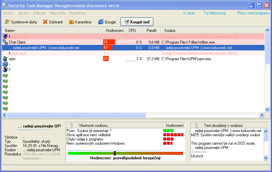Click the Poznámka note placeholder to edit it
272x172 pixels.
[x=41, y=156]
